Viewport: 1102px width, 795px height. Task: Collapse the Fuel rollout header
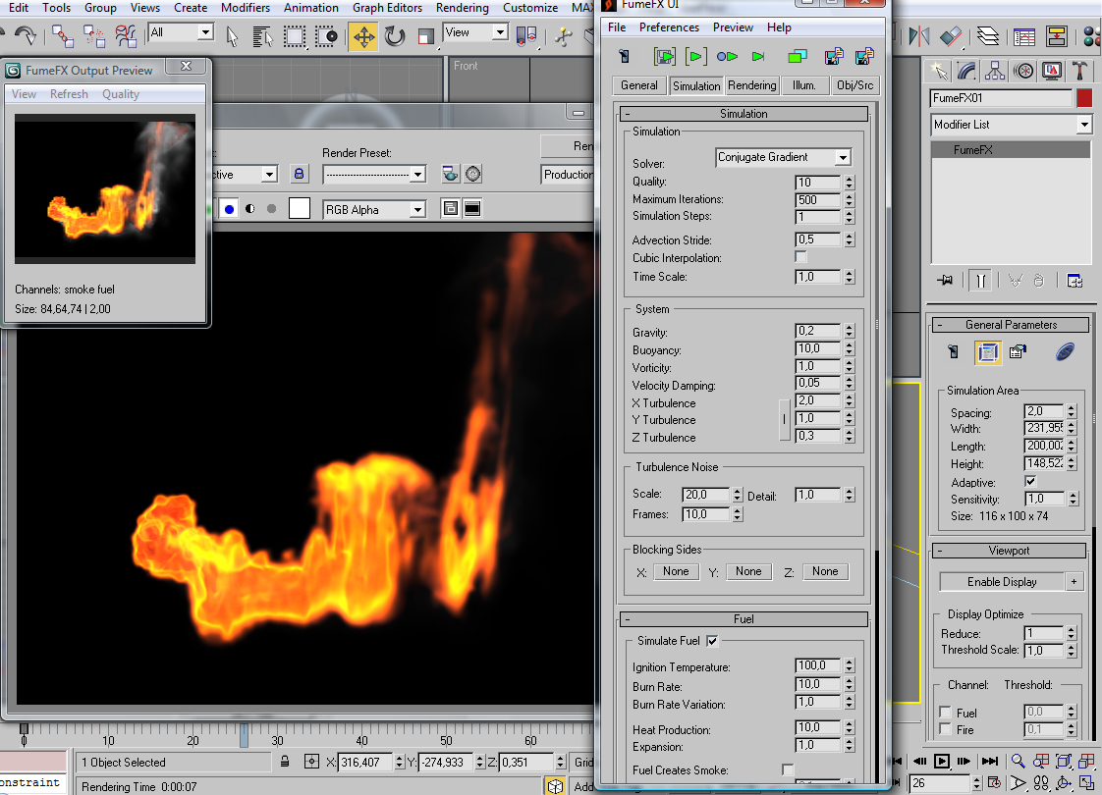point(743,618)
